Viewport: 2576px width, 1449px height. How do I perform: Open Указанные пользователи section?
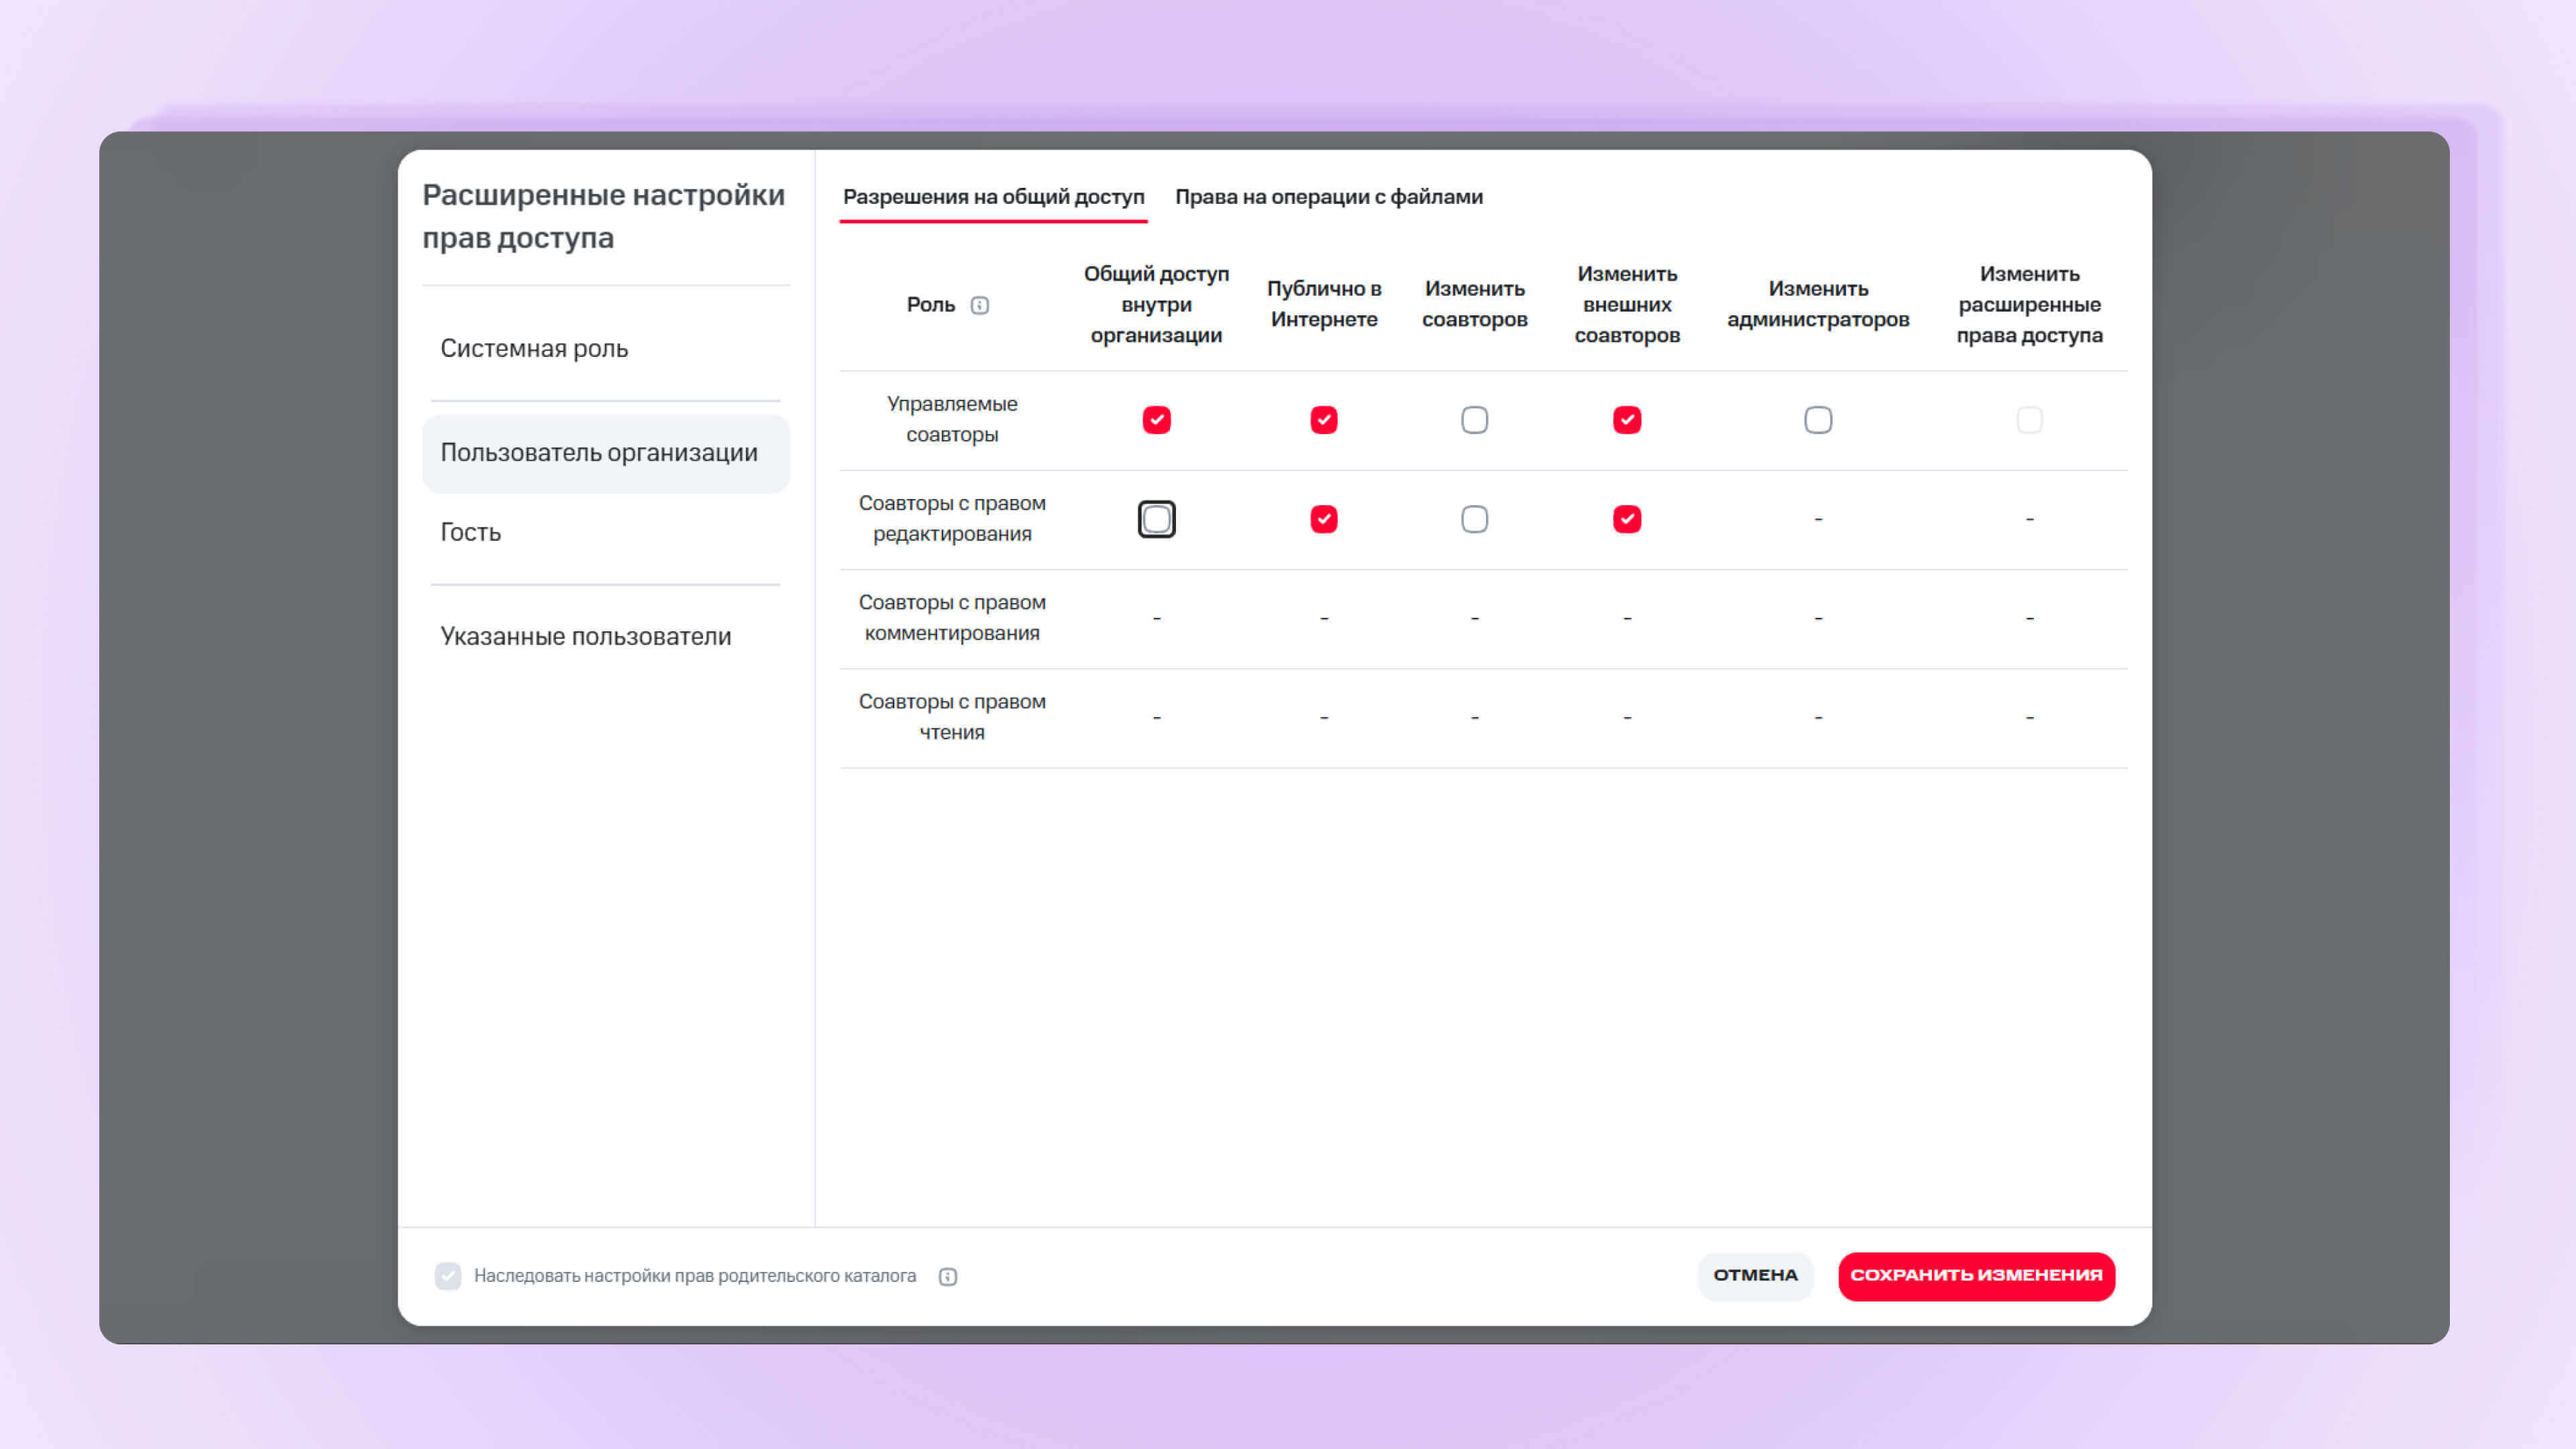[x=586, y=636]
